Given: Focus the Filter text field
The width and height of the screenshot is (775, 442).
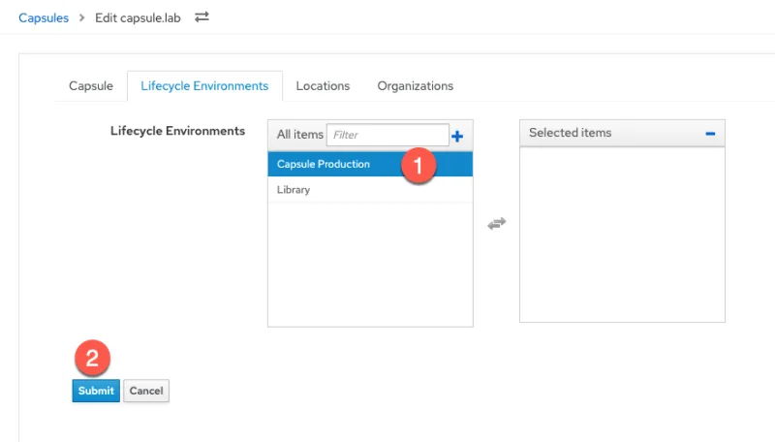Looking at the screenshot, I should [387, 136].
